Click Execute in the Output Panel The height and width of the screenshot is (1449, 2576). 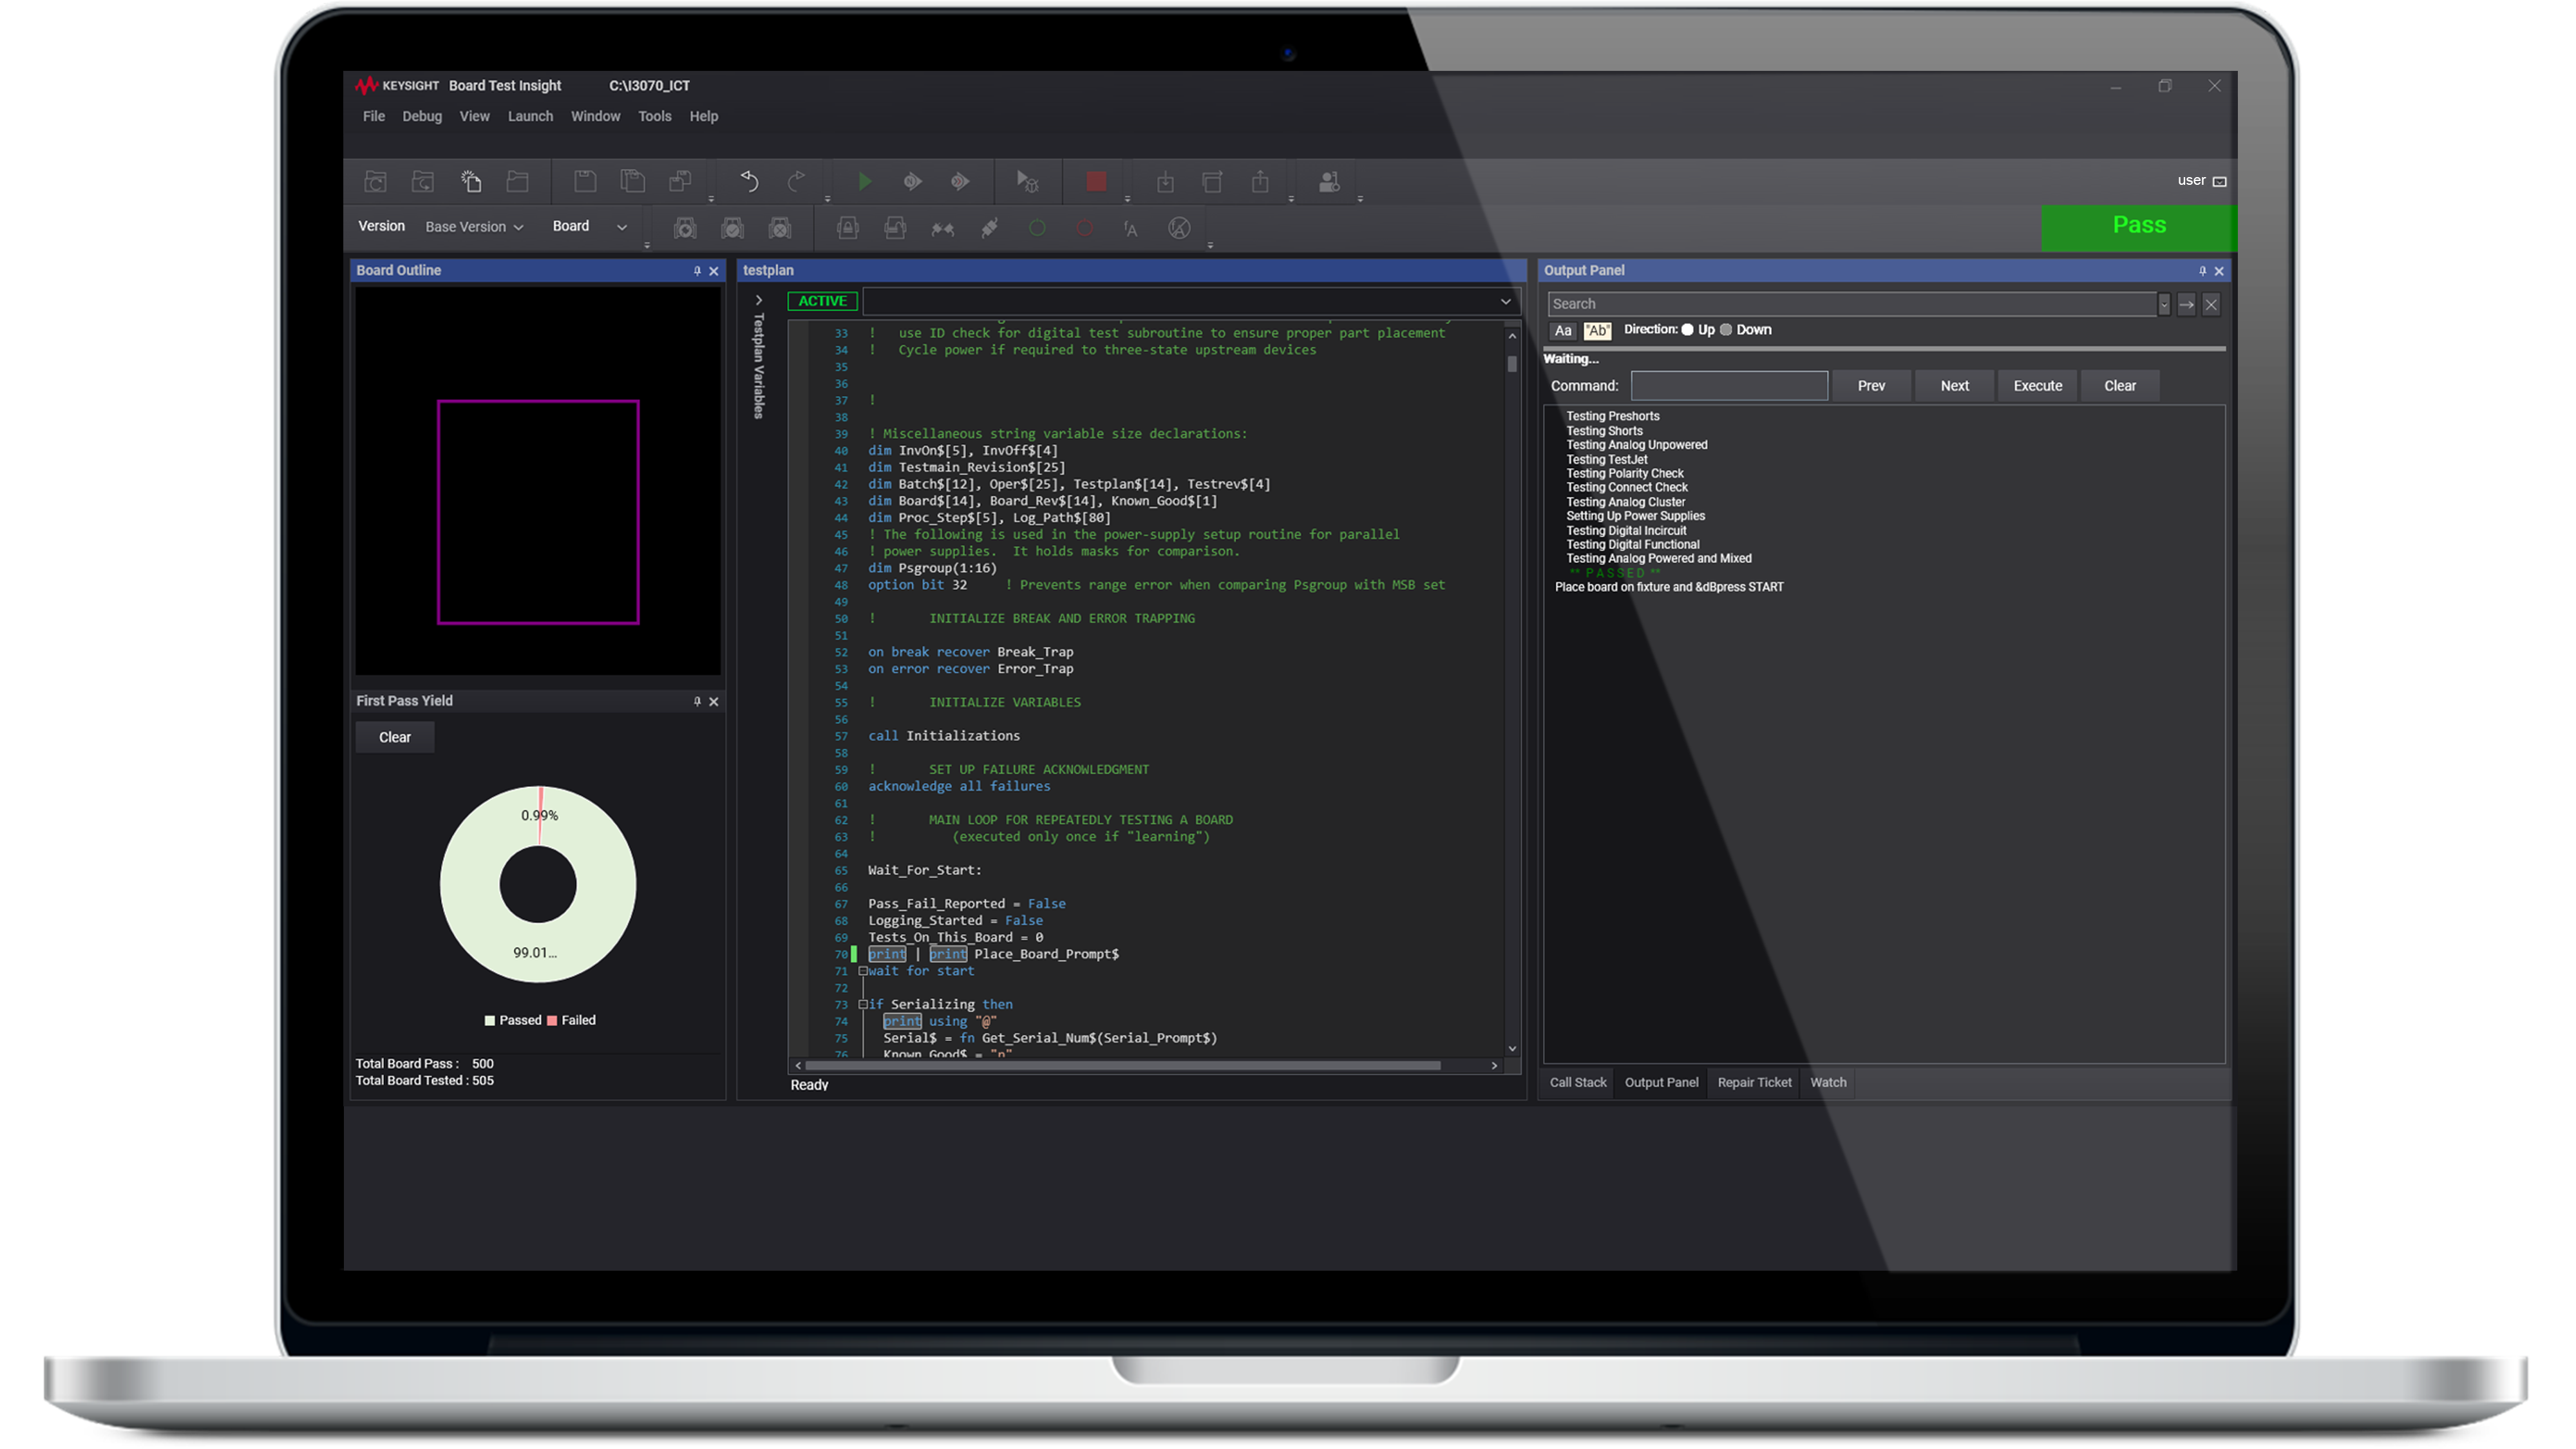coord(2037,386)
